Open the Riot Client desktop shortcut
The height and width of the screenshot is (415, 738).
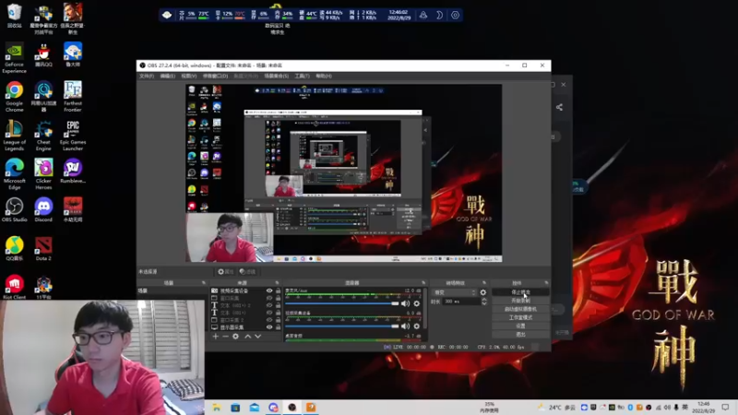click(14, 288)
